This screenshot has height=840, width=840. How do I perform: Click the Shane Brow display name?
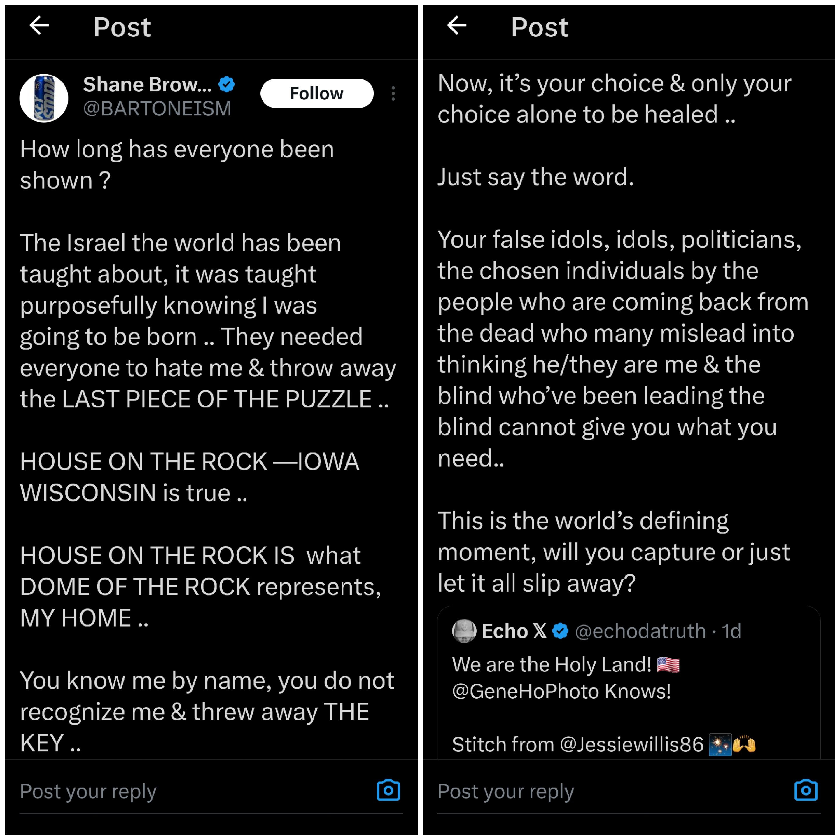click(x=147, y=84)
